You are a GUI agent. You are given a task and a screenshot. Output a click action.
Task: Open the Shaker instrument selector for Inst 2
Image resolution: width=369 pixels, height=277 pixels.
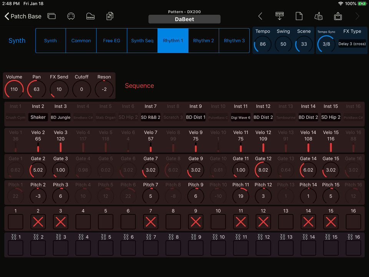click(x=38, y=117)
